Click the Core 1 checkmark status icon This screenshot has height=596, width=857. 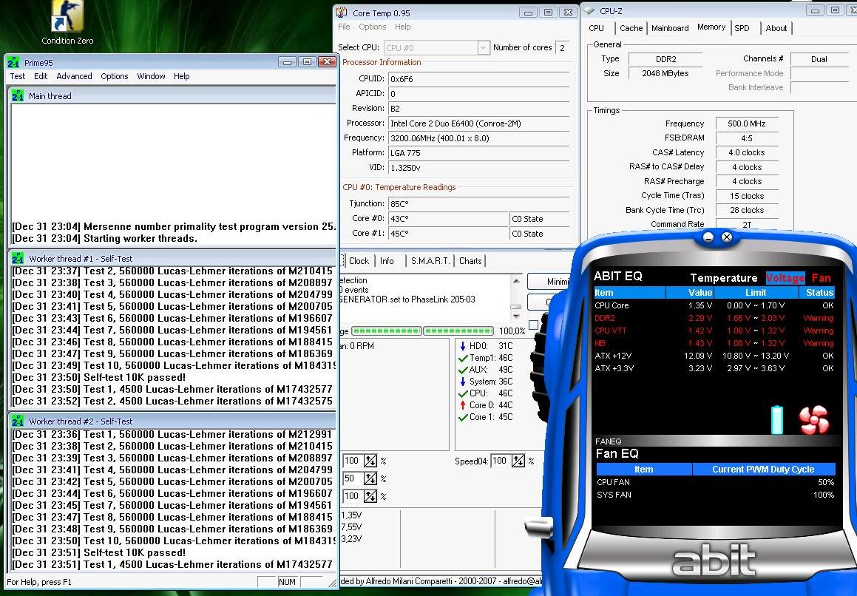pos(462,417)
